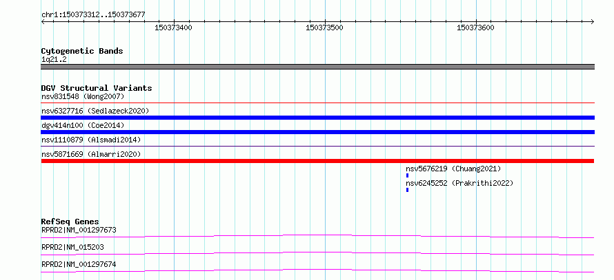
Task: Click the chr1:150373312..150373677 region label
Action: click(x=93, y=15)
